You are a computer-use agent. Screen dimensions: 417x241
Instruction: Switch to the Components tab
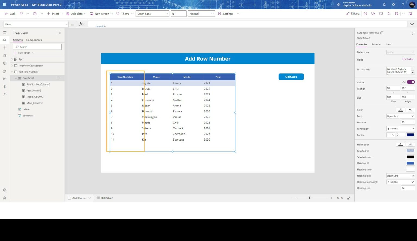pyautogui.click(x=34, y=40)
